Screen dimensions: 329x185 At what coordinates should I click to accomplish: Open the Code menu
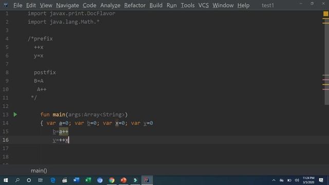pos(89,5)
